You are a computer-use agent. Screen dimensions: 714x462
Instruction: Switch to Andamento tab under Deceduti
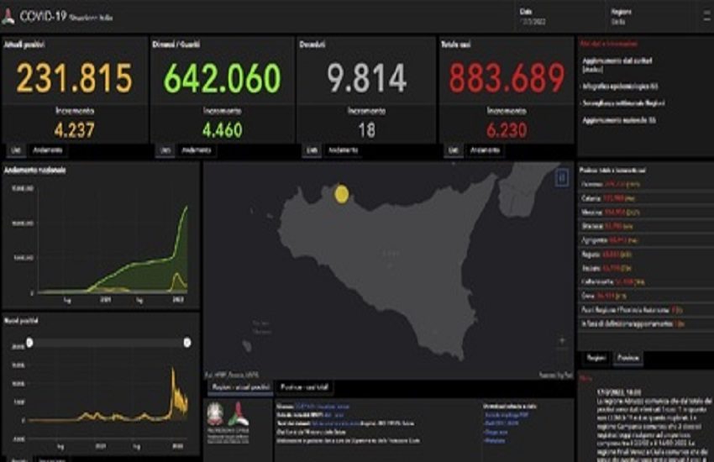point(344,150)
